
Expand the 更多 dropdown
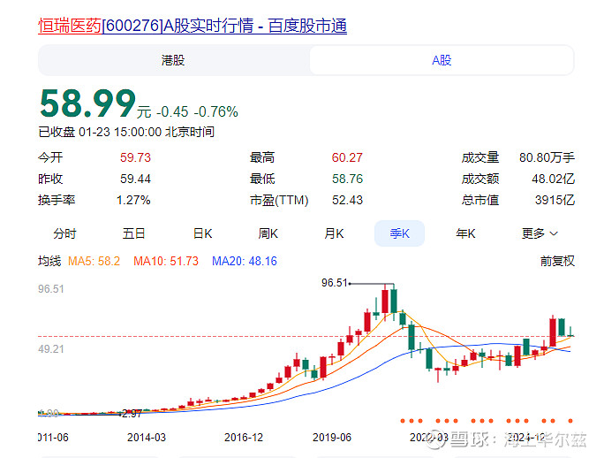[540, 233]
